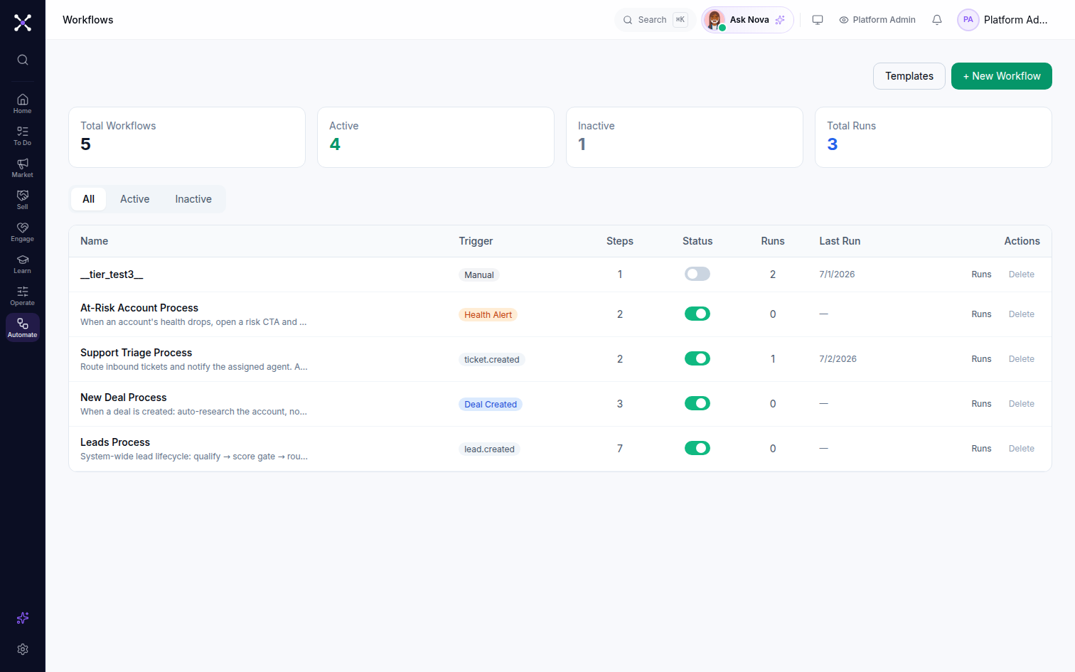View Runs for At-Risk Account Process
Viewport: 1075px width, 672px height.
981,314
